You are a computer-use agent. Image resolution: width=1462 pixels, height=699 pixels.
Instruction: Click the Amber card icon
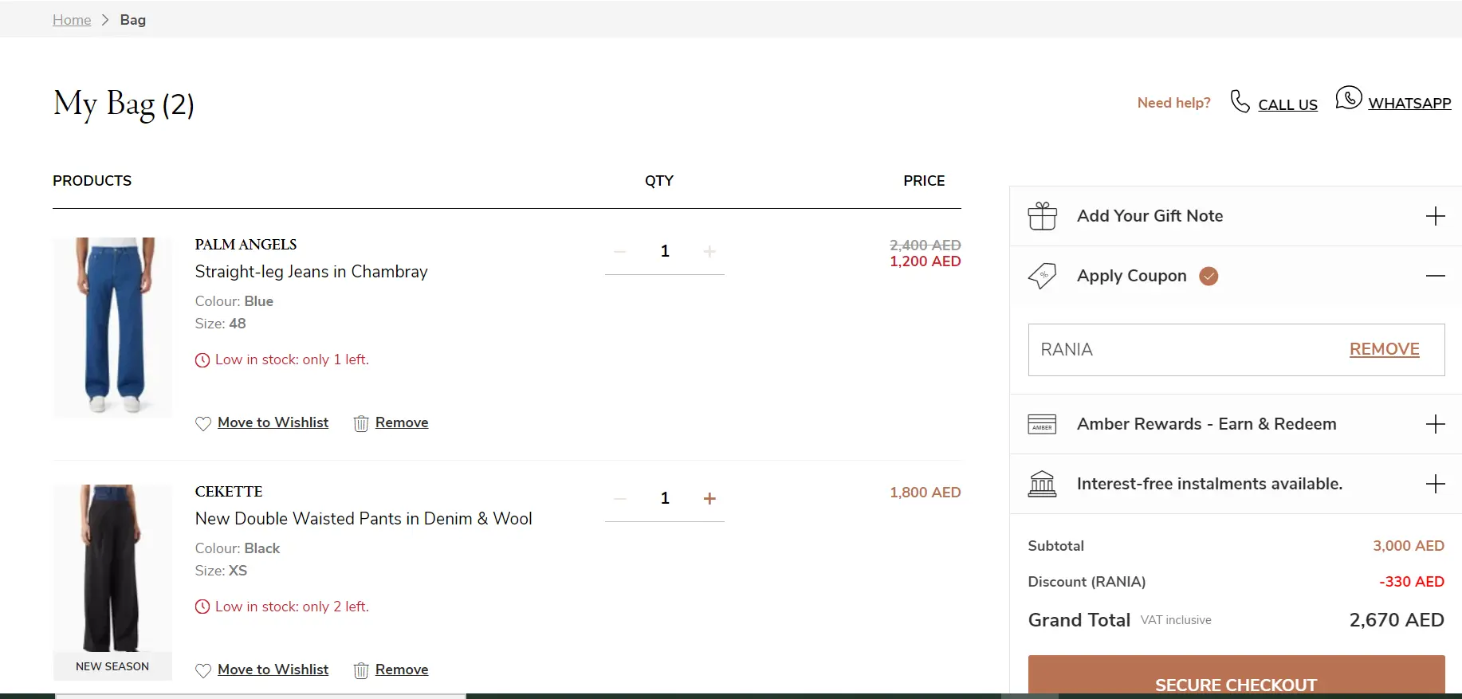pos(1042,424)
